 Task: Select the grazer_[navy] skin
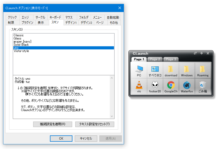pos(64,42)
